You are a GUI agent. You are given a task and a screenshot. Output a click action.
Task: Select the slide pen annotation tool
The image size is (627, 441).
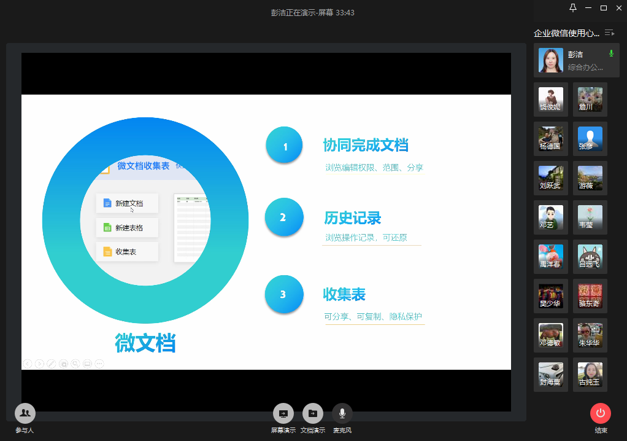52,364
